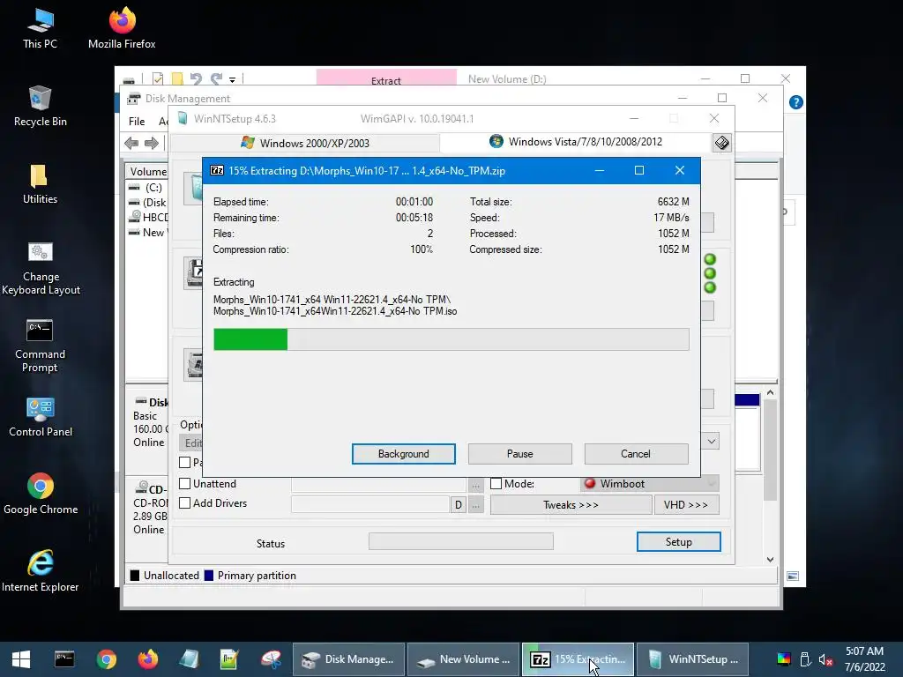Toggle the partially hidden checkbox above Unattend
The width and height of the screenshot is (903, 677).
click(185, 462)
